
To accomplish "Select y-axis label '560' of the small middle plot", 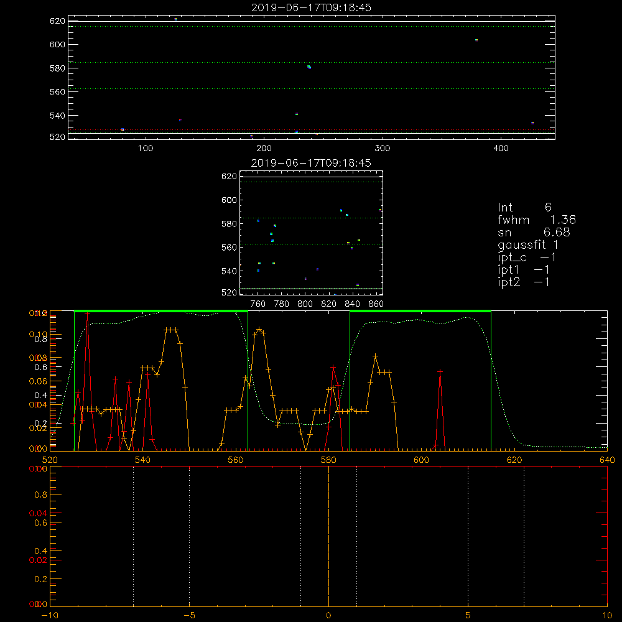I will (x=230, y=248).
